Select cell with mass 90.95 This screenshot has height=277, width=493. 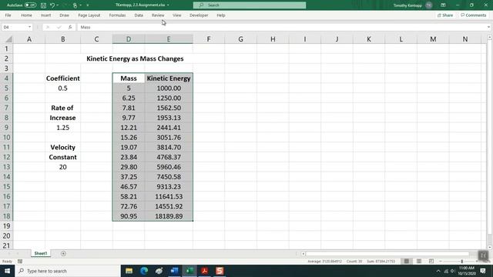(129, 216)
